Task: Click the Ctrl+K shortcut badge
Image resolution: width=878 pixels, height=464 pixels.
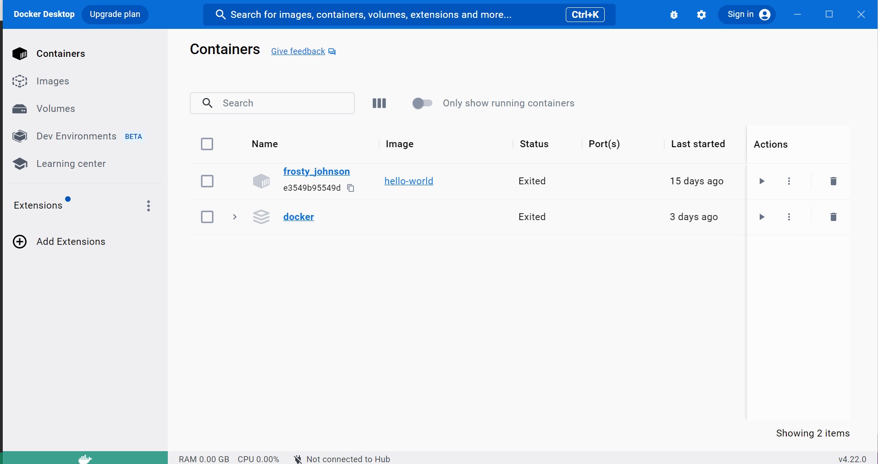Action: tap(585, 15)
